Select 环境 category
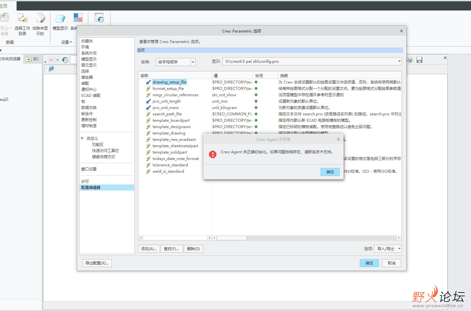The image size is (471, 311). pyautogui.click(x=85, y=47)
